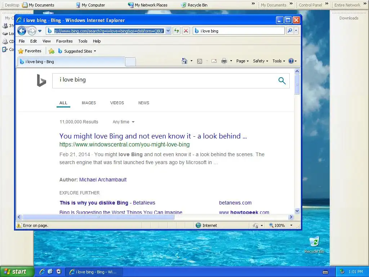Click the 'Error on page' warning icon
This screenshot has width=369, height=277.
click(19, 225)
